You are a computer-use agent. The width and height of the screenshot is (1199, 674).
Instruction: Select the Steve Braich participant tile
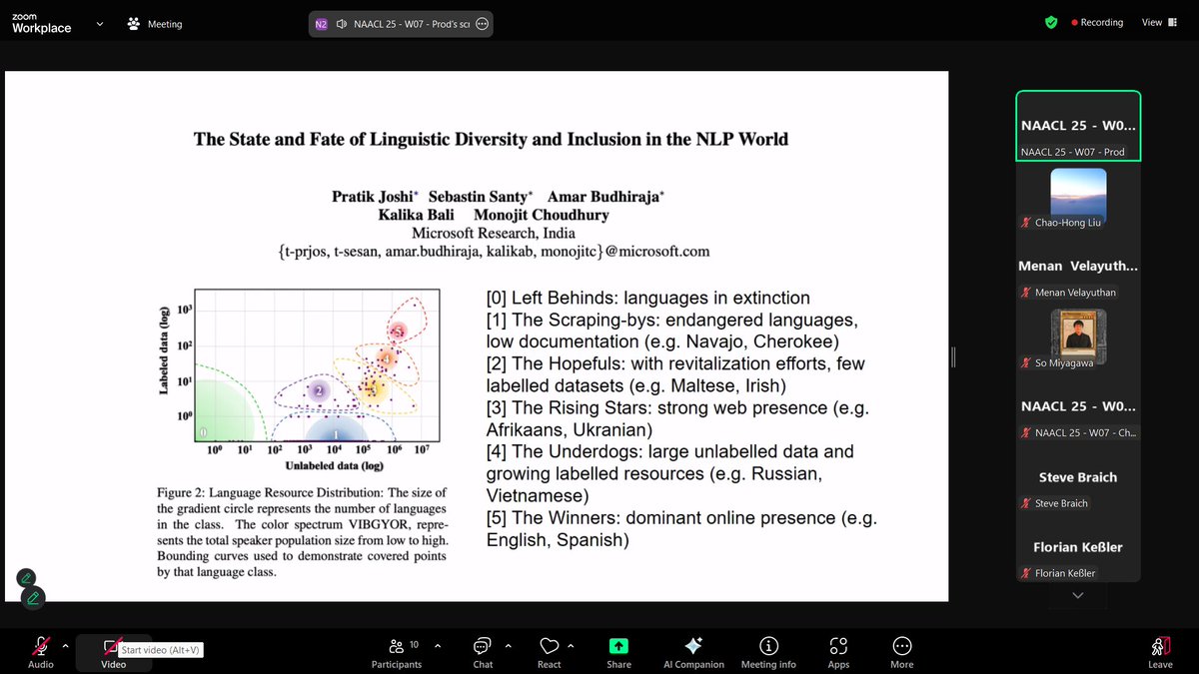click(1078, 477)
